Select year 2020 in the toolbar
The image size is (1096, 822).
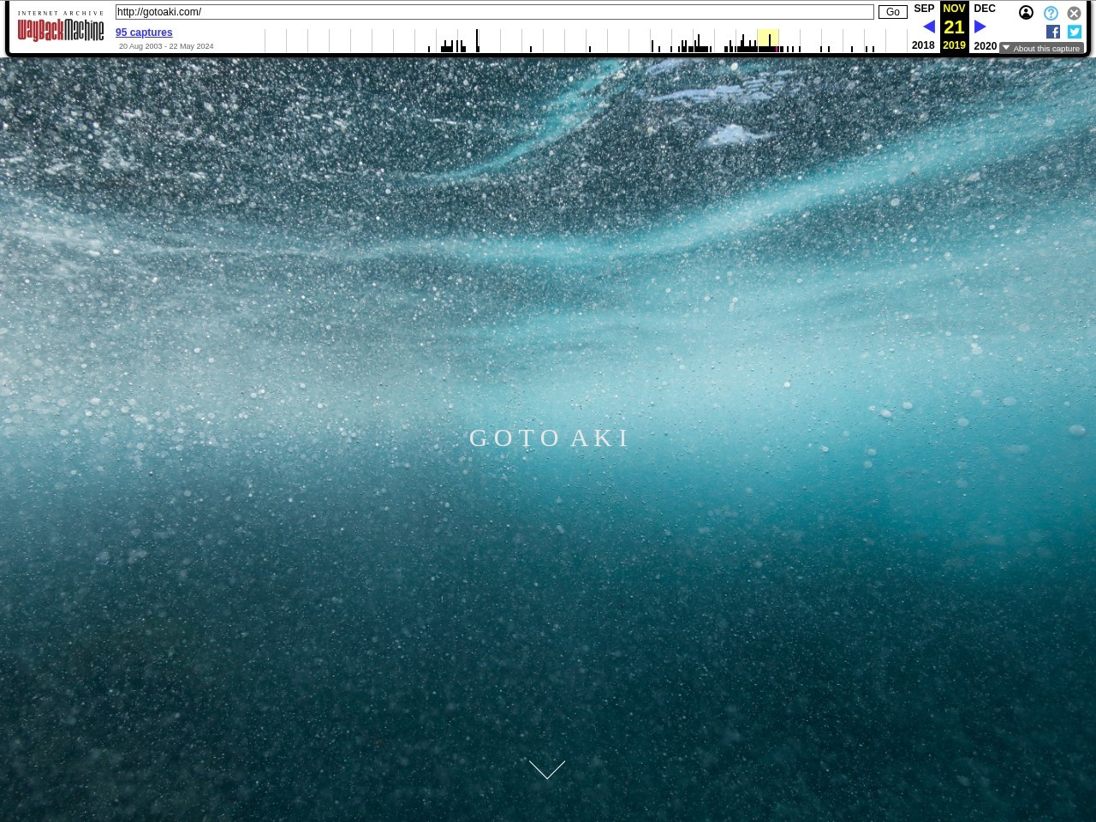click(985, 45)
